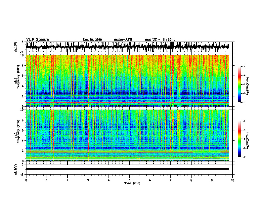Click time axis tick label 2

[67, 180]
